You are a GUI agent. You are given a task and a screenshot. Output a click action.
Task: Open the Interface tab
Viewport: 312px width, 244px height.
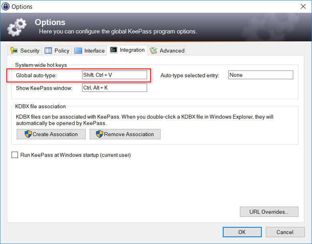(89, 51)
